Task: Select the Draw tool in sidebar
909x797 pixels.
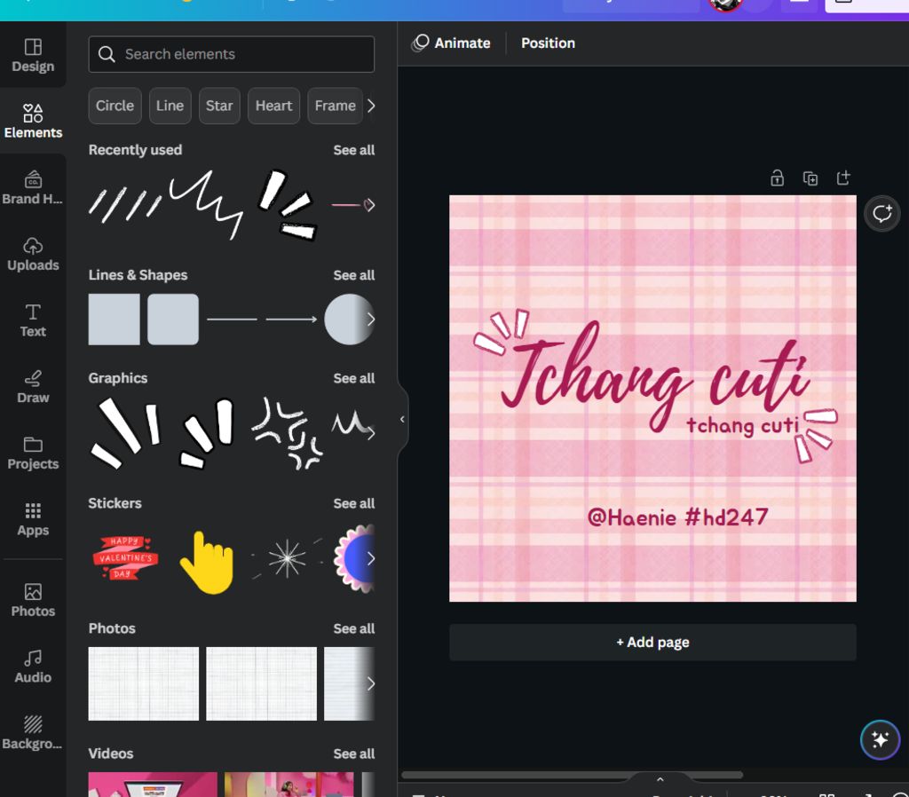Action: pyautogui.click(x=33, y=386)
